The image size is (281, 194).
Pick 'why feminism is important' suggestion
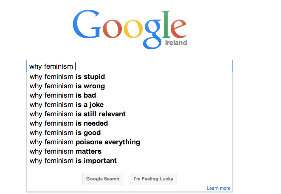point(73,161)
